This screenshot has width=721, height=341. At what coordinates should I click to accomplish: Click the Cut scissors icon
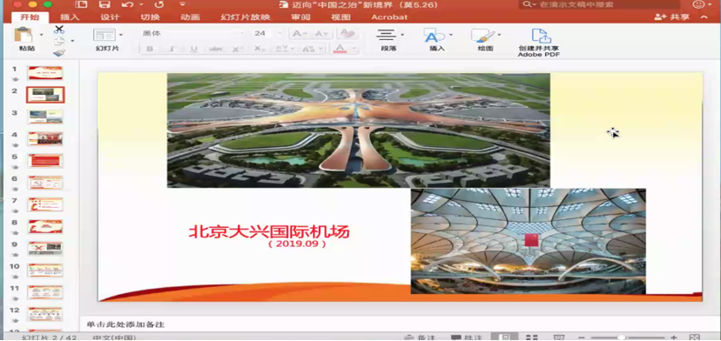(x=59, y=30)
